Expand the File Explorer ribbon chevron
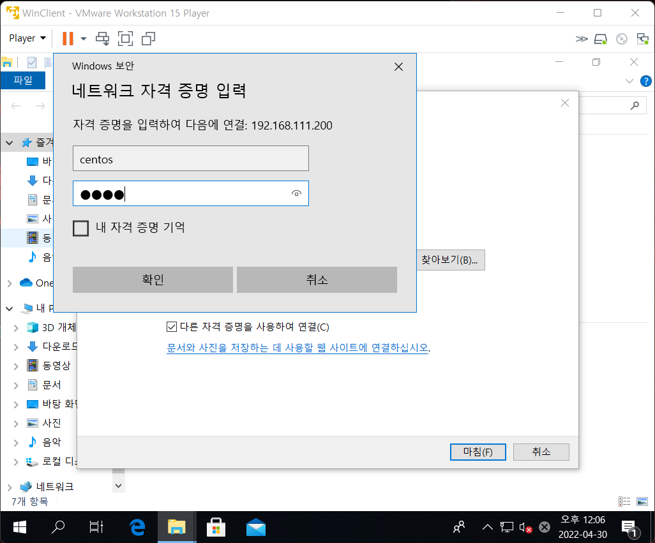The image size is (655, 543). (x=629, y=81)
